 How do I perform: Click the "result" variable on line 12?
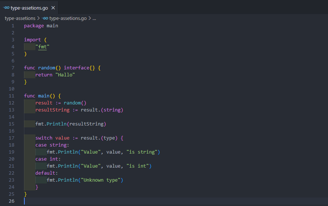point(44,103)
